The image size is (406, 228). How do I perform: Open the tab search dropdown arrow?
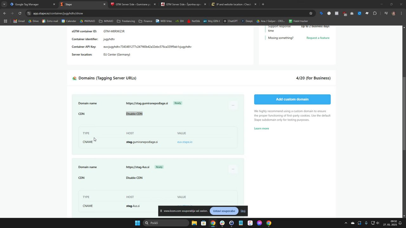coord(4,4)
